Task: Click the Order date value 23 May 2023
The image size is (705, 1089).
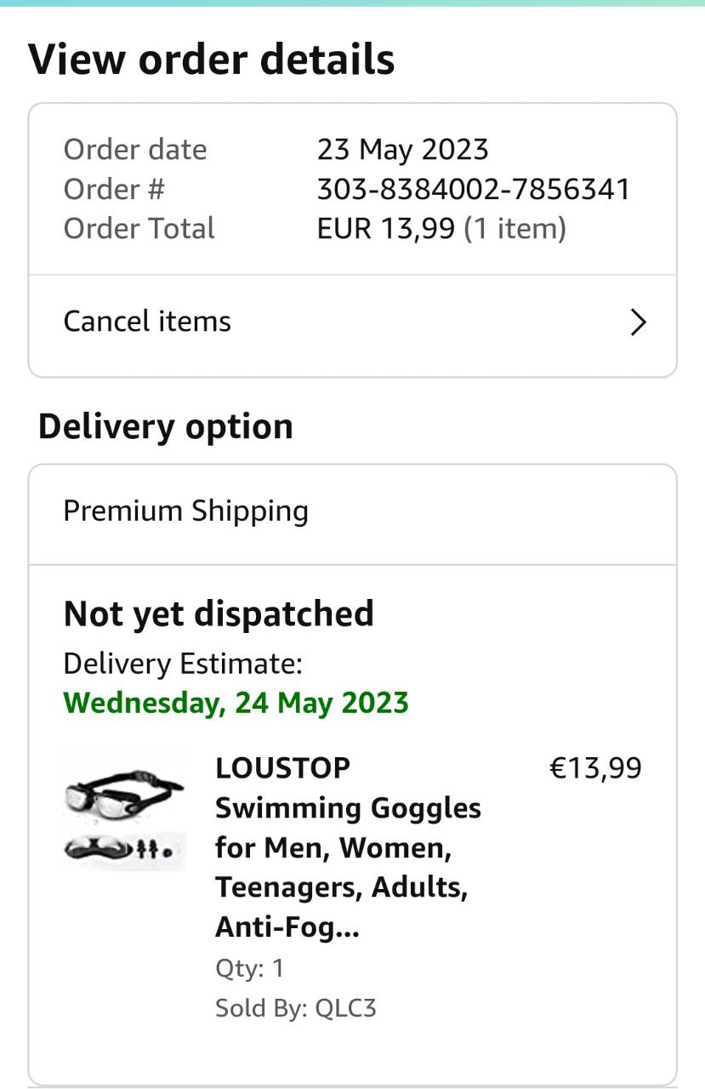Action: click(402, 150)
